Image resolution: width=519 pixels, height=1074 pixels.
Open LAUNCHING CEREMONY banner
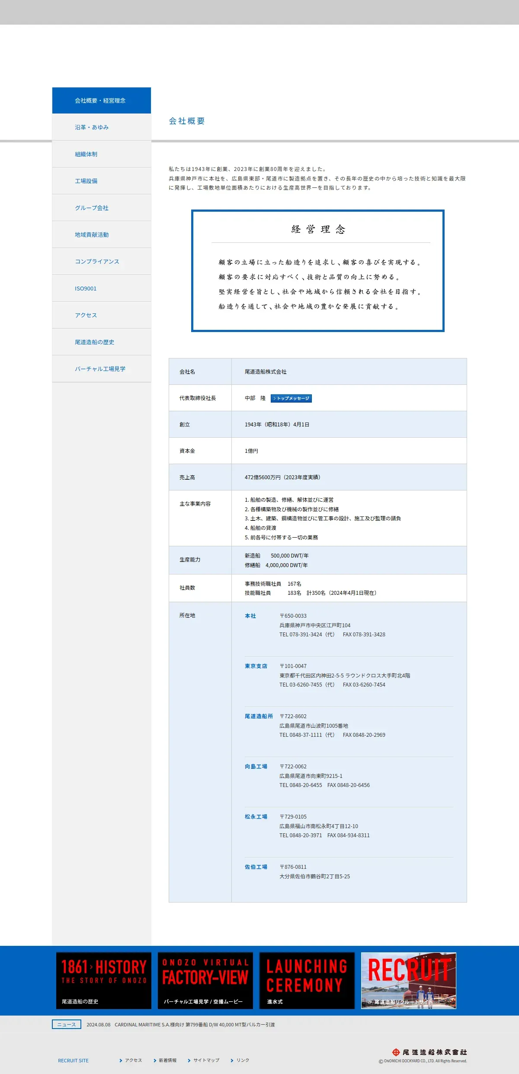click(307, 980)
